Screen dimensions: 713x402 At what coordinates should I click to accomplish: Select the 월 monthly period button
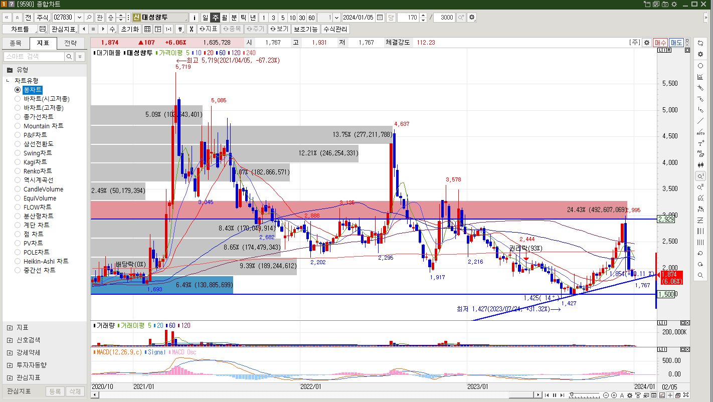point(224,18)
